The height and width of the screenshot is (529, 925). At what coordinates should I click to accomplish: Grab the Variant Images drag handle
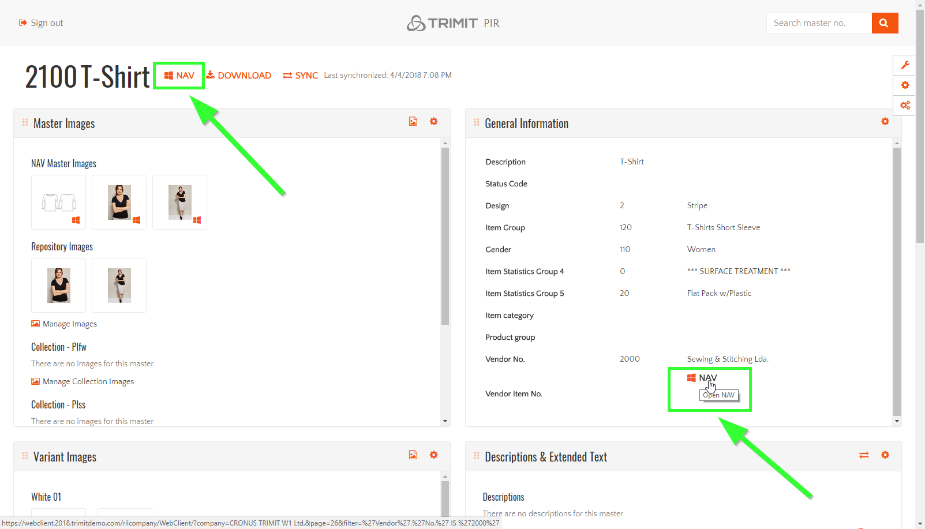(25, 456)
